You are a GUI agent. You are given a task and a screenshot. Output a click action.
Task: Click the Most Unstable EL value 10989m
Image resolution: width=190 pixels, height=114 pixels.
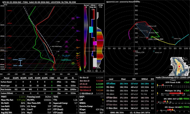[x=73, y=89]
